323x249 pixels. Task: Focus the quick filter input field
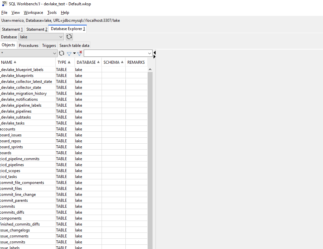pos(115,53)
